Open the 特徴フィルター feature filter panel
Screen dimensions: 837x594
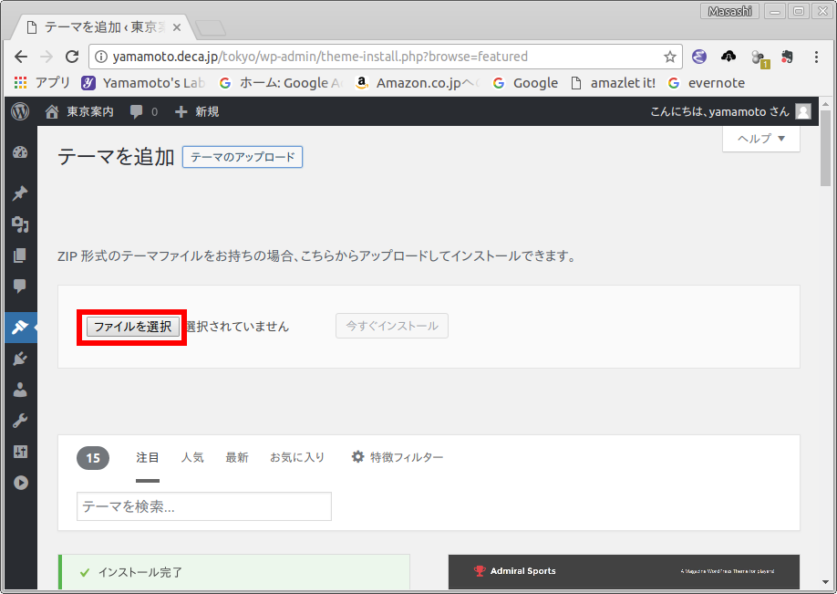pos(398,457)
